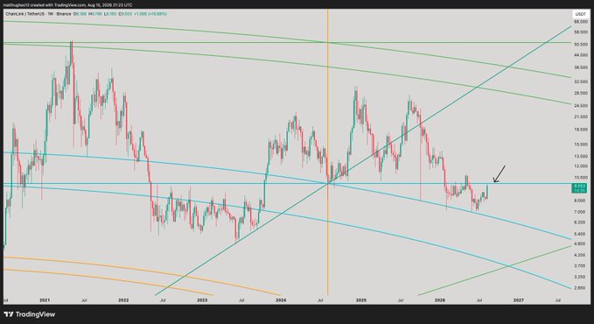Click the 10.500 price axis label
The image size is (594, 324).
click(x=580, y=177)
